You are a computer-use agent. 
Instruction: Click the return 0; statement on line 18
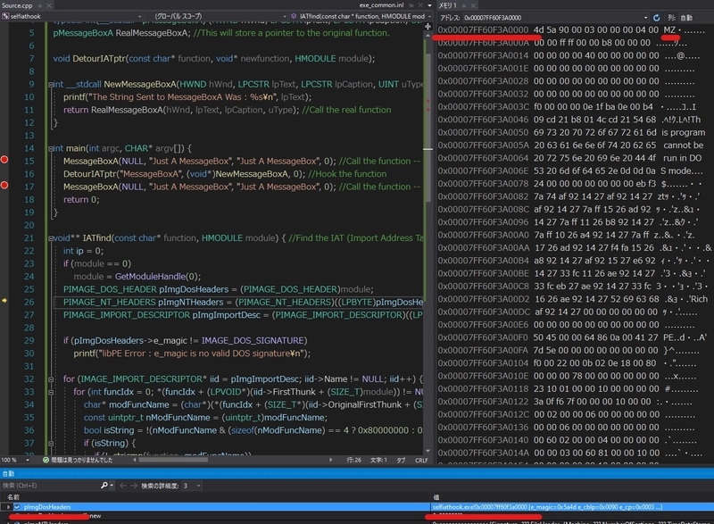click(x=81, y=199)
